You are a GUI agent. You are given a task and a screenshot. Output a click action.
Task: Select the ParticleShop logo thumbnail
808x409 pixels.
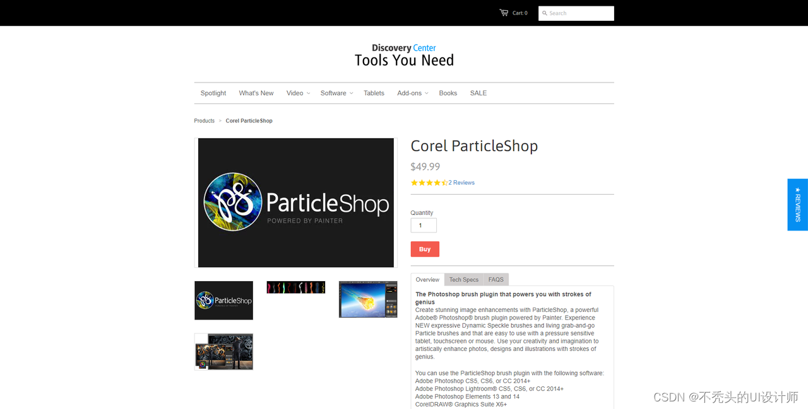tap(223, 301)
